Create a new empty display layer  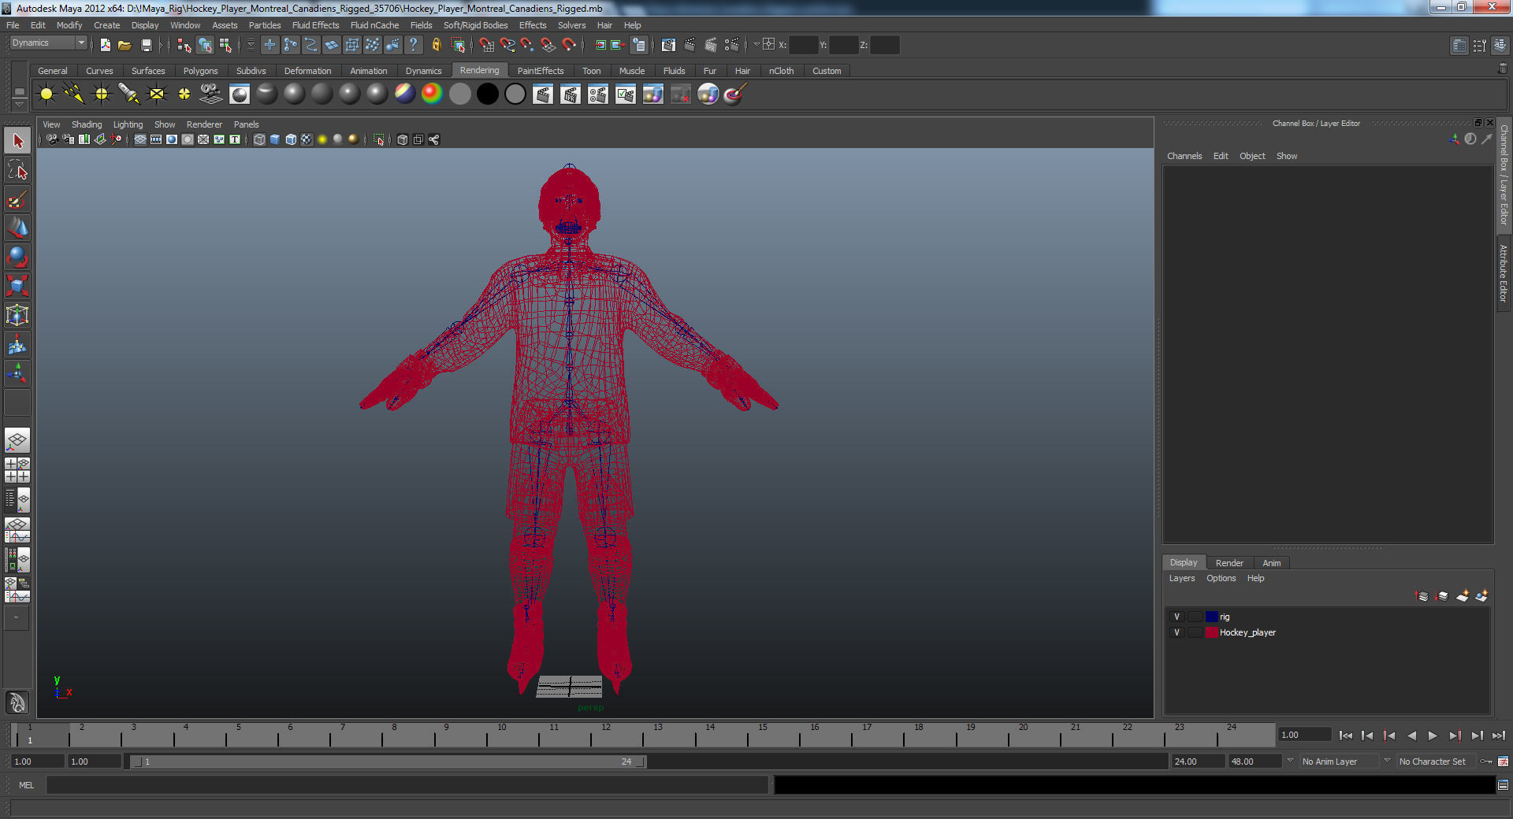1462,596
